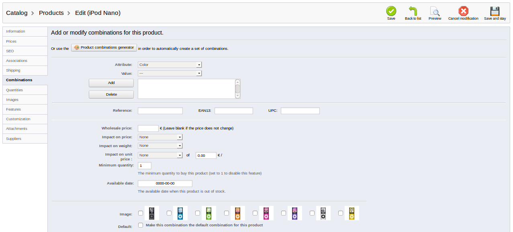Click the red Cancel modification icon

[x=463, y=11]
